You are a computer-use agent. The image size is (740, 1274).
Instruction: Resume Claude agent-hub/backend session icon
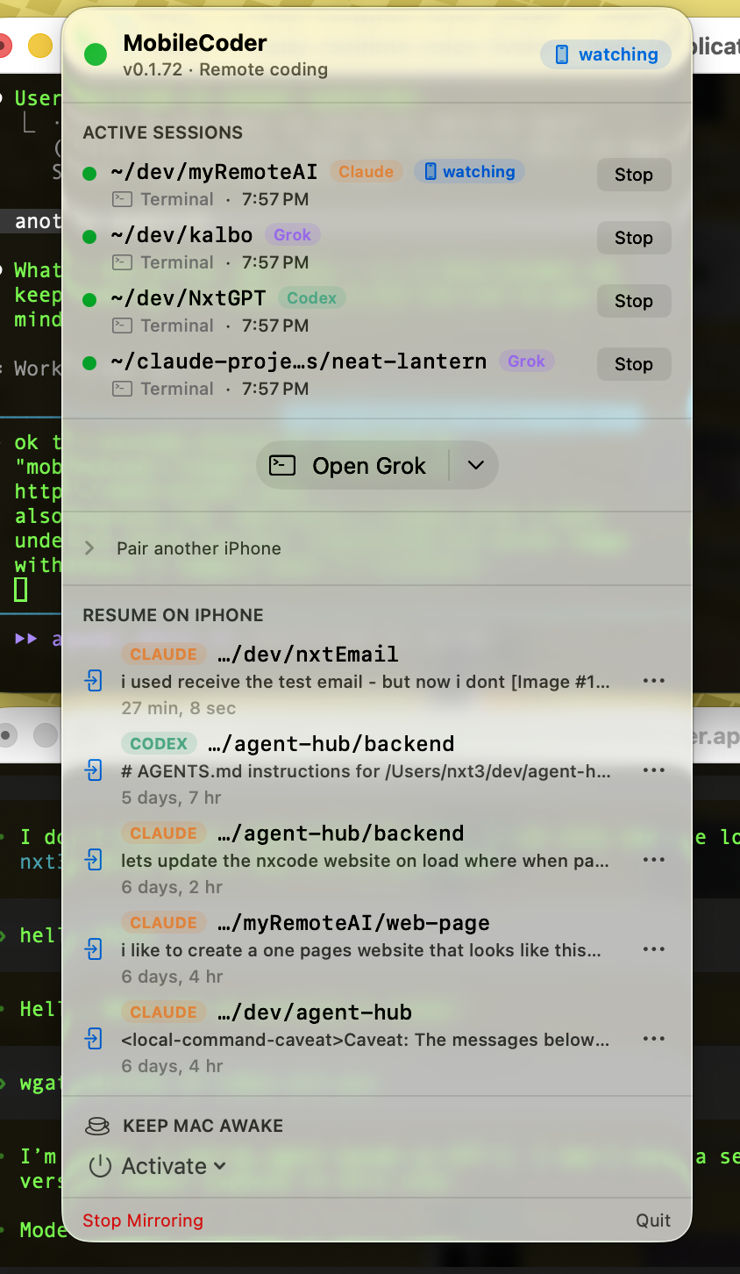tap(94, 860)
